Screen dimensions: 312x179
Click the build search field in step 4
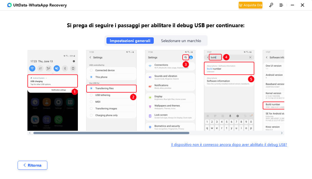(x=215, y=57)
